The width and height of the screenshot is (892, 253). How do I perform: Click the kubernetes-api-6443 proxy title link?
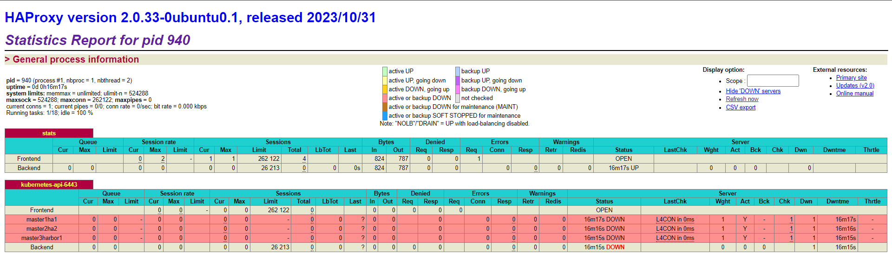point(49,184)
